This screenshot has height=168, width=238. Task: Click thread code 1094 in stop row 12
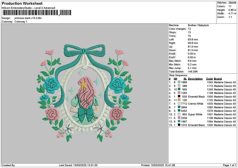coord(210,122)
